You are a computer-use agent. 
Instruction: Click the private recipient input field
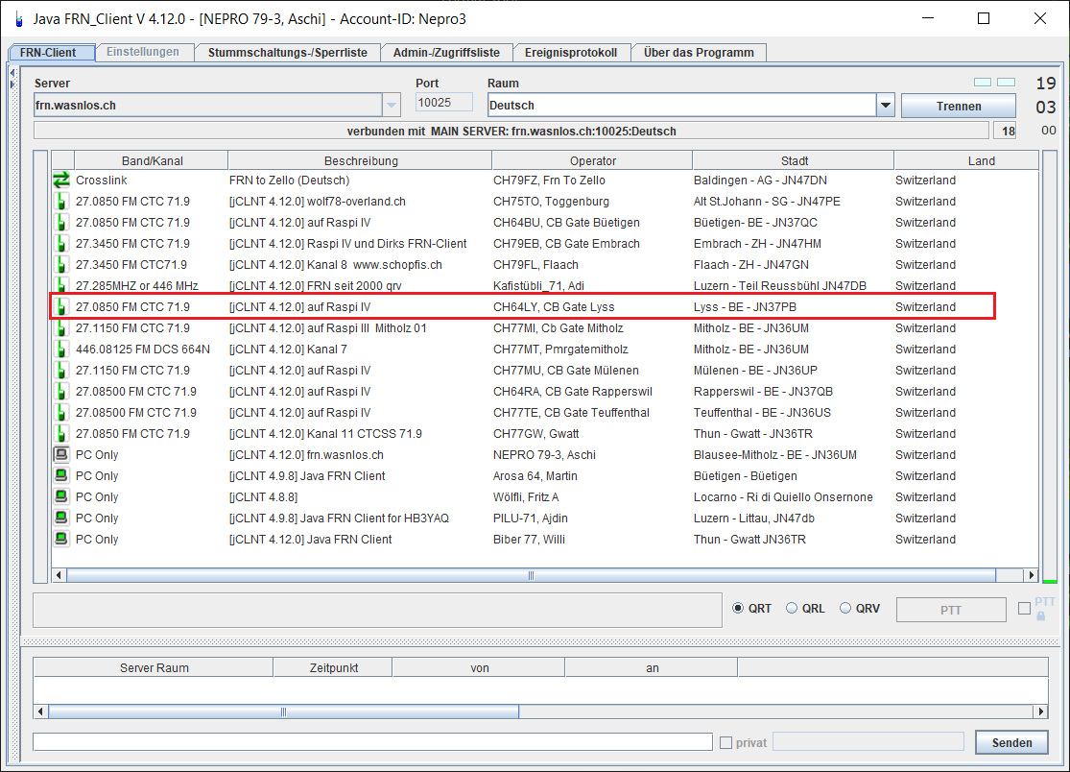(x=868, y=741)
